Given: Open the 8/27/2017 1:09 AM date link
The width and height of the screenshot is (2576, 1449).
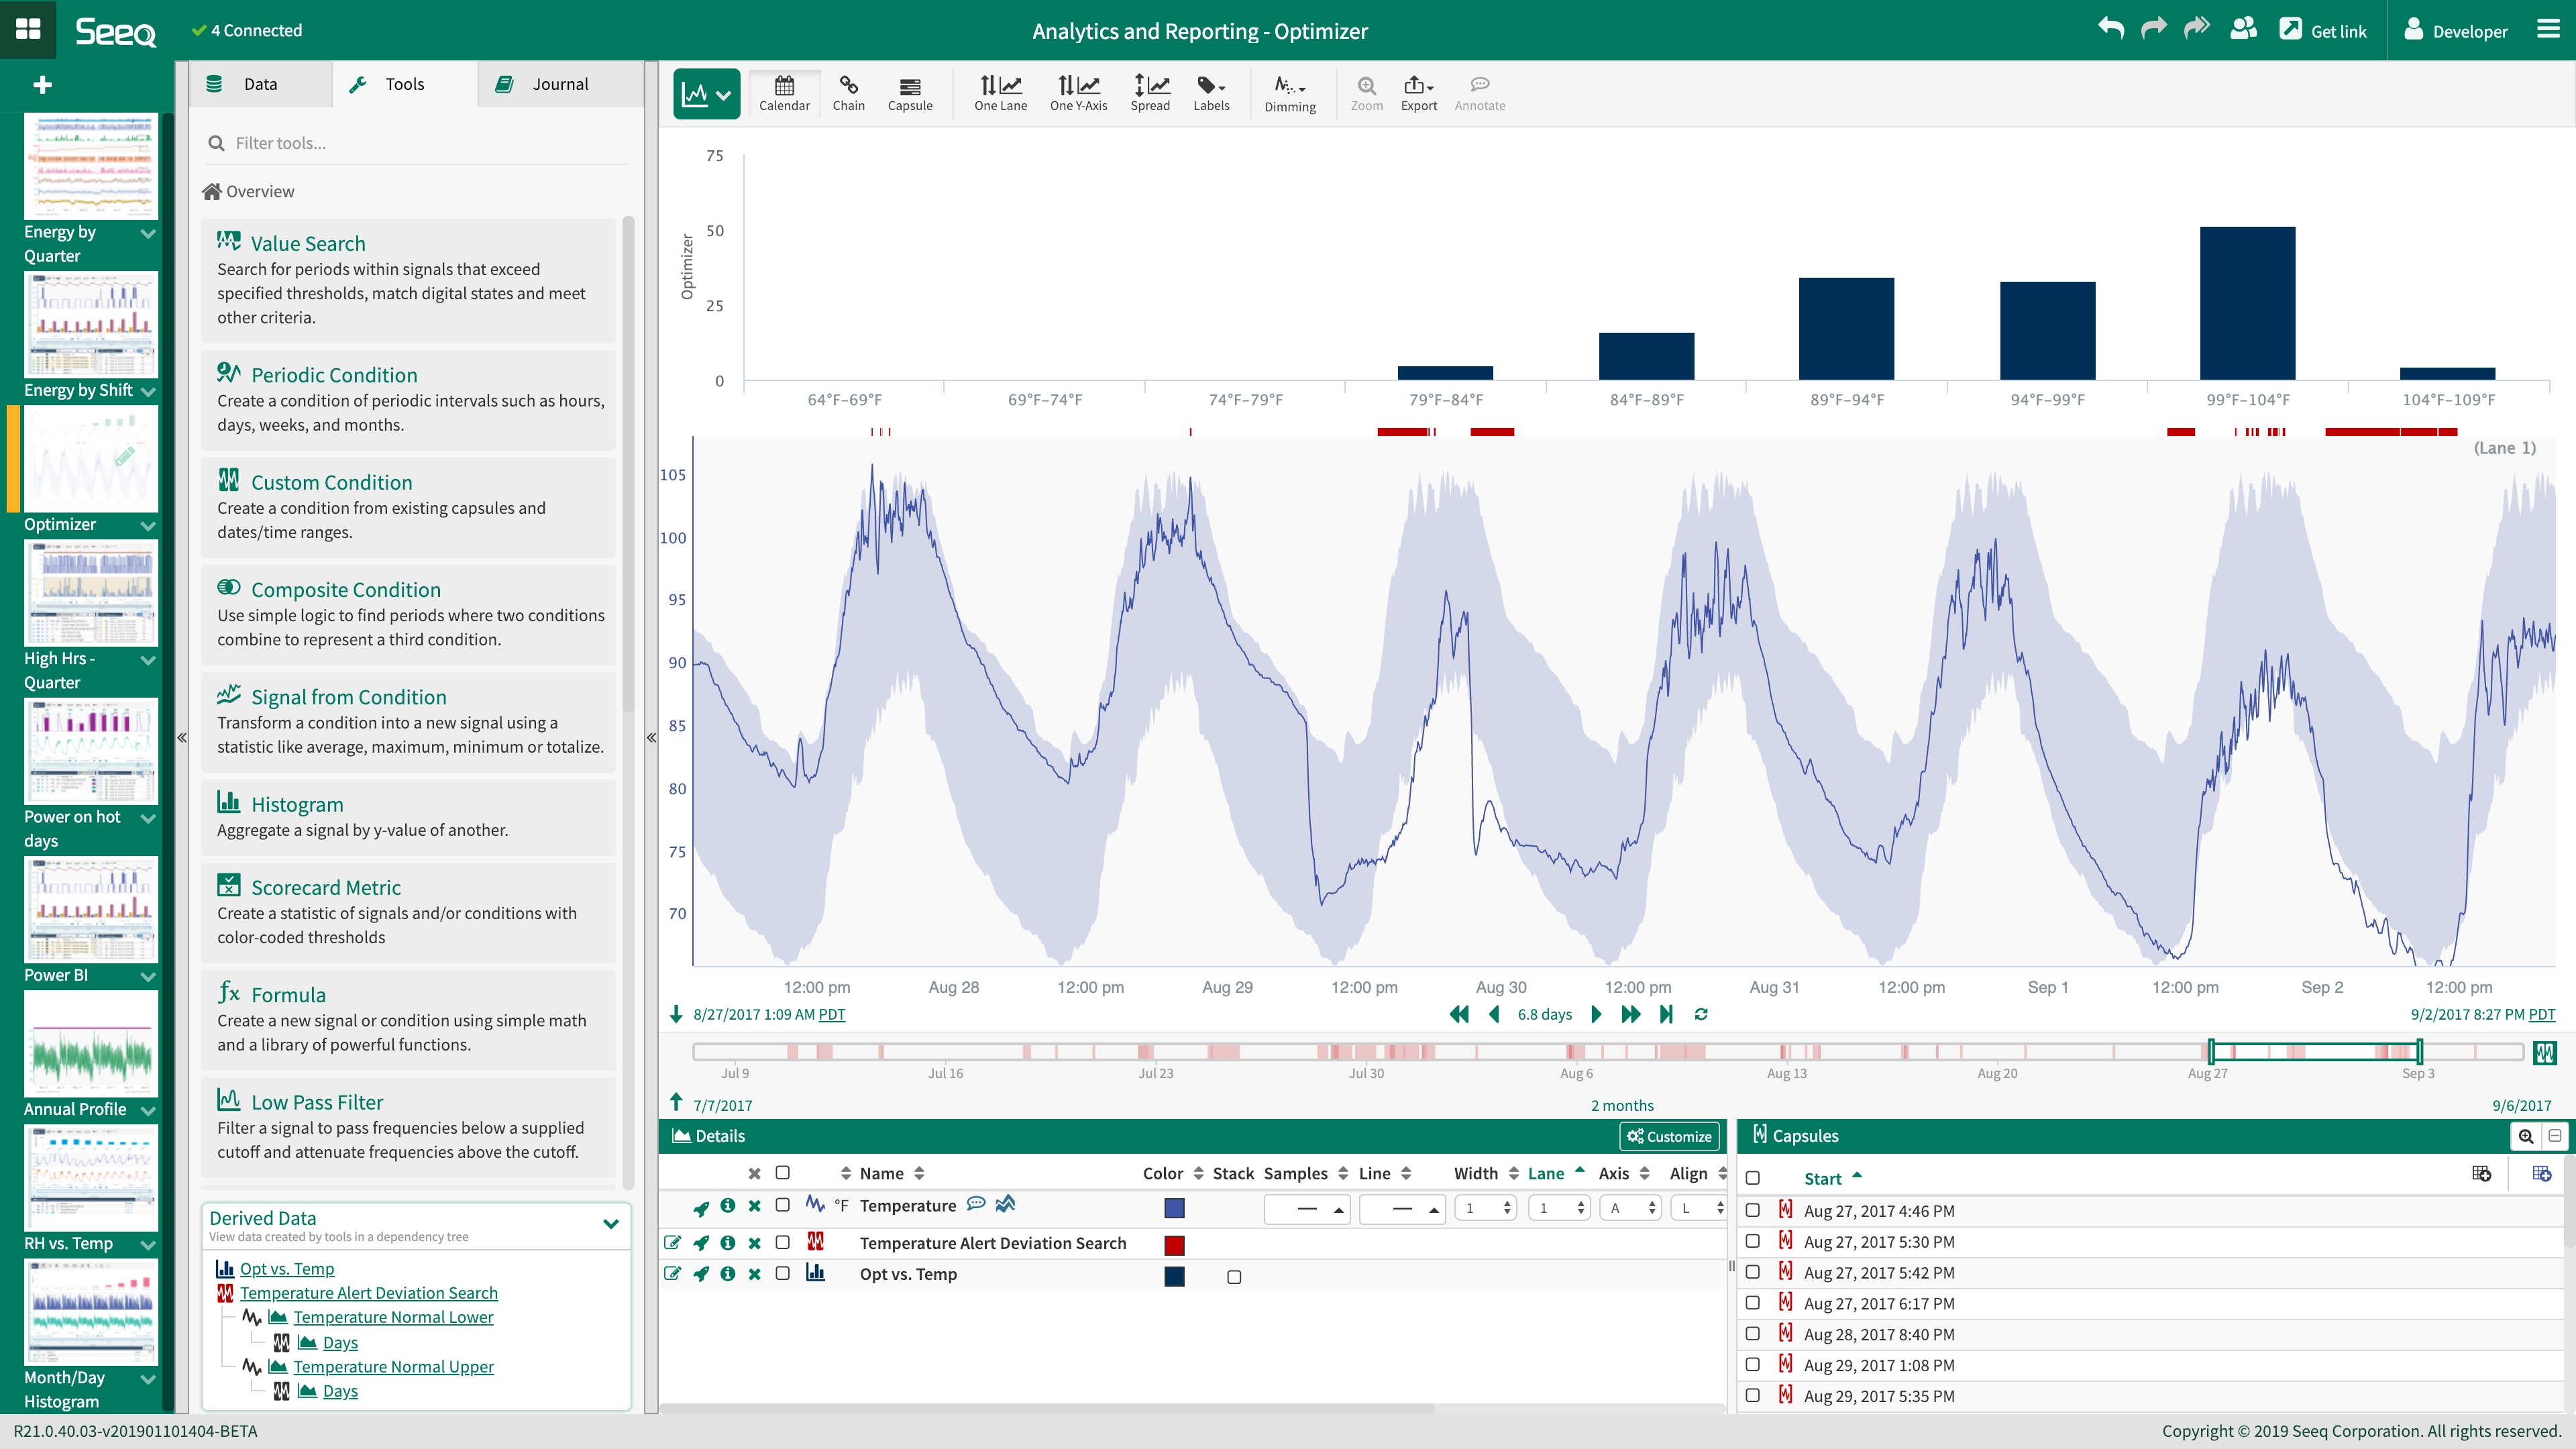Looking at the screenshot, I should pyautogui.click(x=755, y=1014).
